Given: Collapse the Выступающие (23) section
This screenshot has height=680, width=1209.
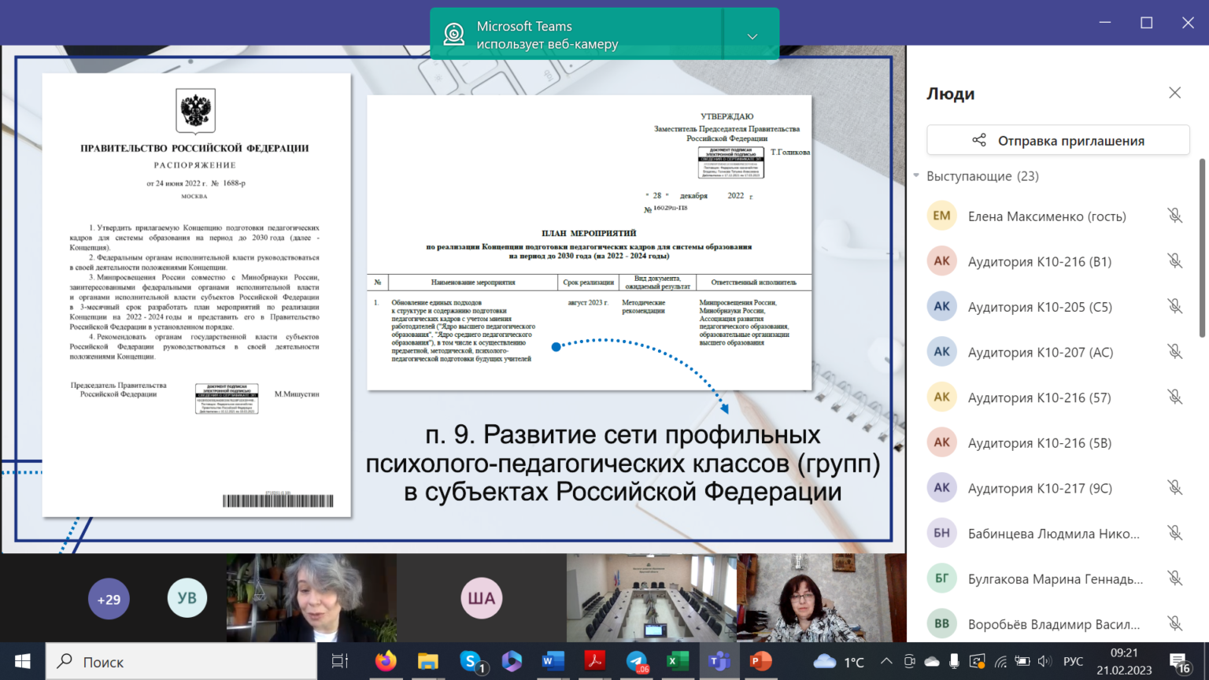Looking at the screenshot, I should tap(916, 176).
